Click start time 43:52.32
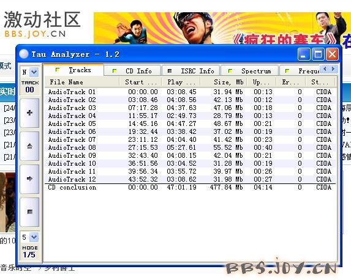The width and height of the screenshot is (351, 280). point(143,179)
